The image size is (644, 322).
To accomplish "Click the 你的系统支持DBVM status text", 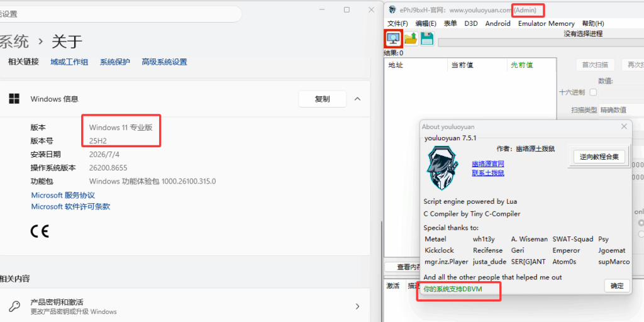I will coord(453,289).
